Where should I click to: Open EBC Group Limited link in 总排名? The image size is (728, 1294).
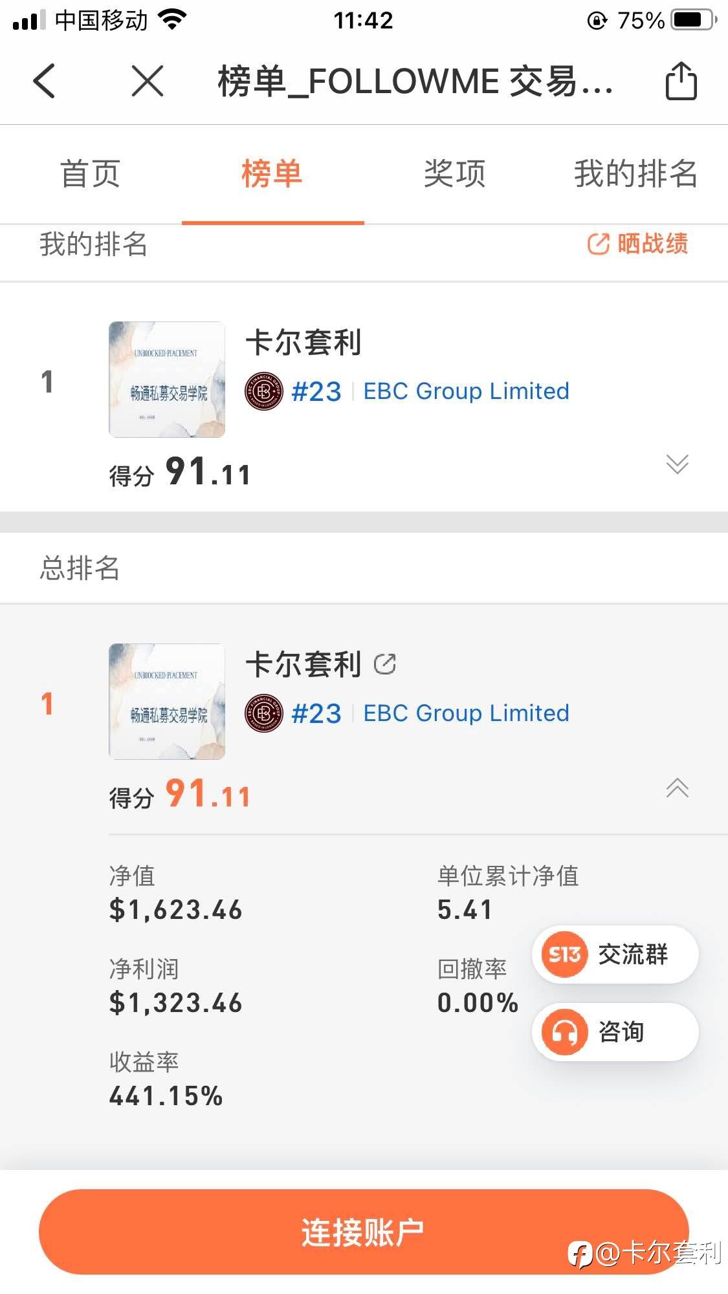(x=466, y=713)
